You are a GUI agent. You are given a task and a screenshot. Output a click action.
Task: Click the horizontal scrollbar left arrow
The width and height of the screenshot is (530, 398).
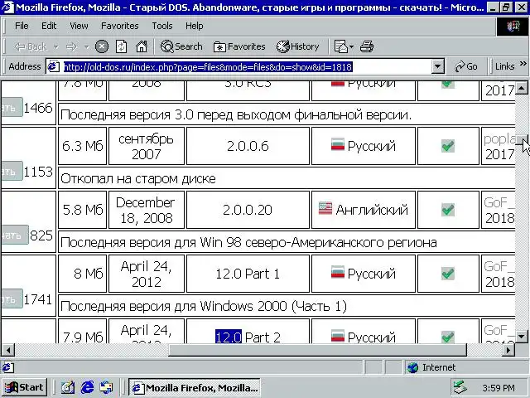click(7, 350)
